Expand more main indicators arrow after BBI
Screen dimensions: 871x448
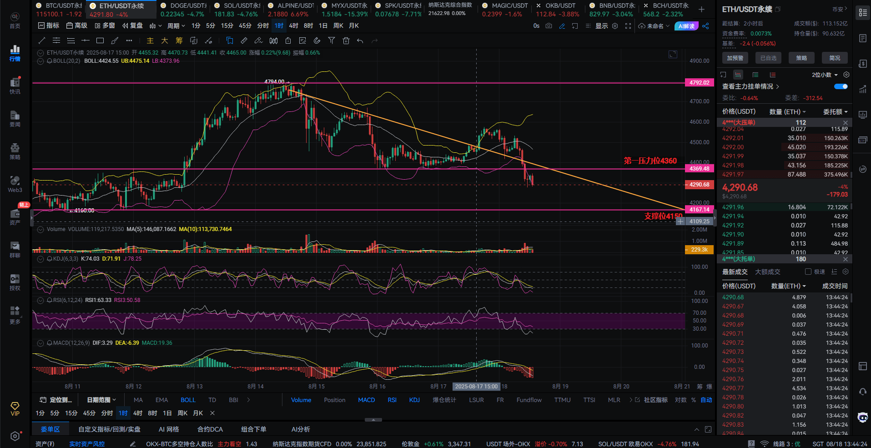click(x=248, y=400)
